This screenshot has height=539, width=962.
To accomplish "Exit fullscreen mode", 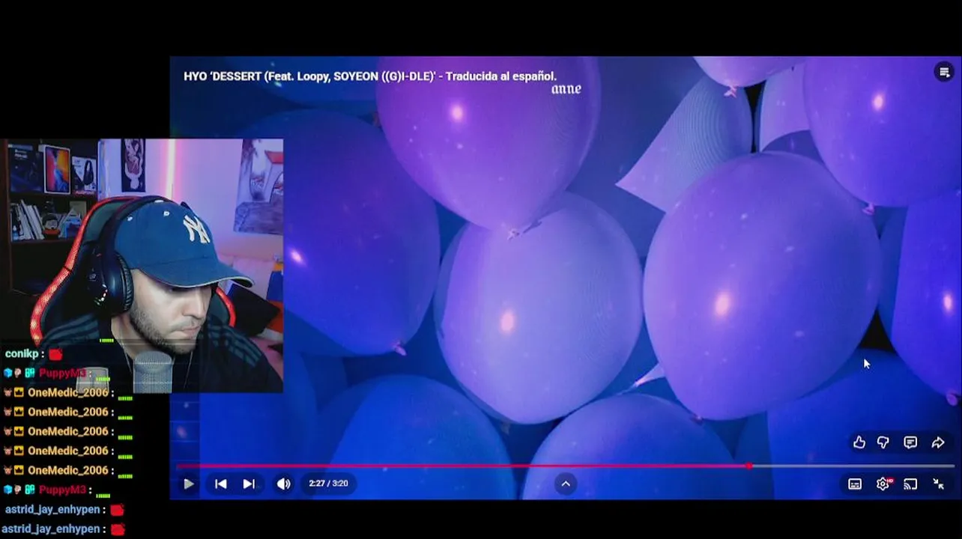I will (938, 484).
